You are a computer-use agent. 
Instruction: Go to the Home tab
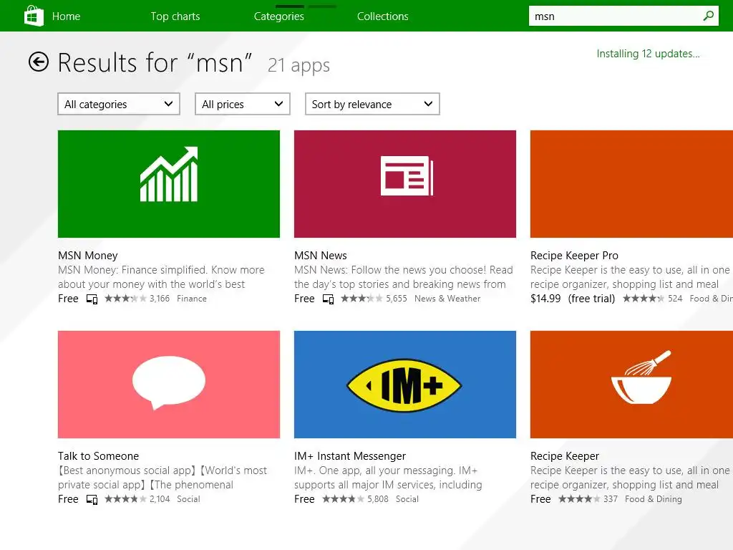point(66,16)
